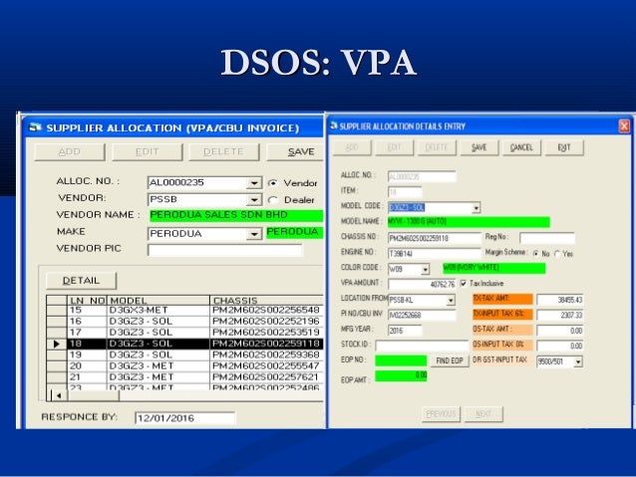Close the Supplier Allocation Details Entry window

[624, 126]
